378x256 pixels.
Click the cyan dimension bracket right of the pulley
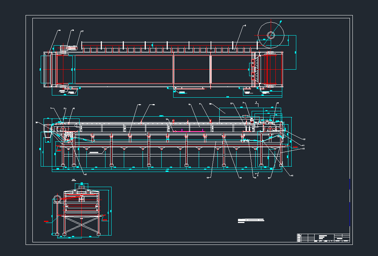(x=296, y=52)
